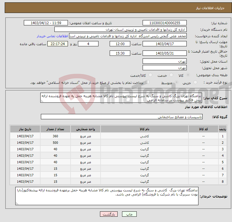Toggle the Islamic treasury payment checkbox

pos(148,82)
